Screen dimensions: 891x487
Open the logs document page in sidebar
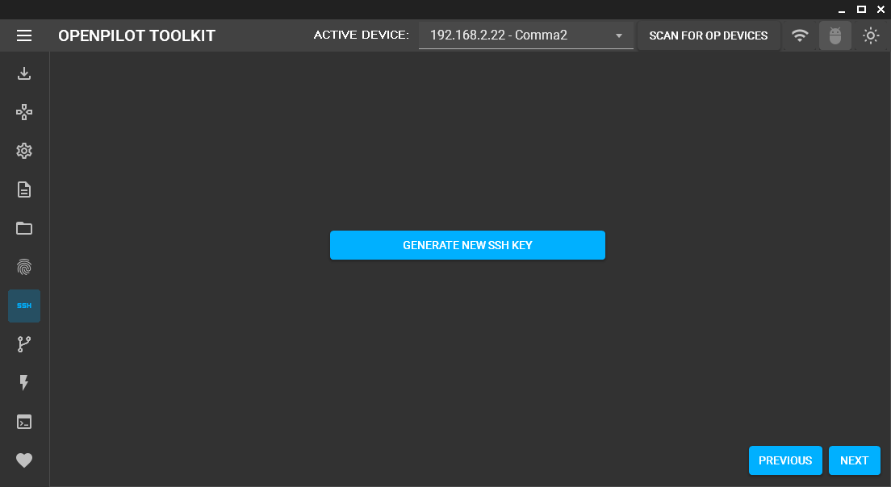click(x=24, y=189)
